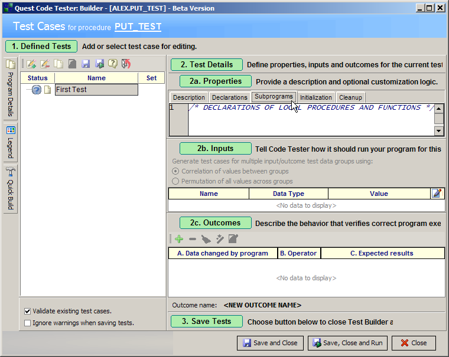Select Permutation of all values across groups
Image resolution: width=449 pixels, height=357 pixels.
[175, 181]
